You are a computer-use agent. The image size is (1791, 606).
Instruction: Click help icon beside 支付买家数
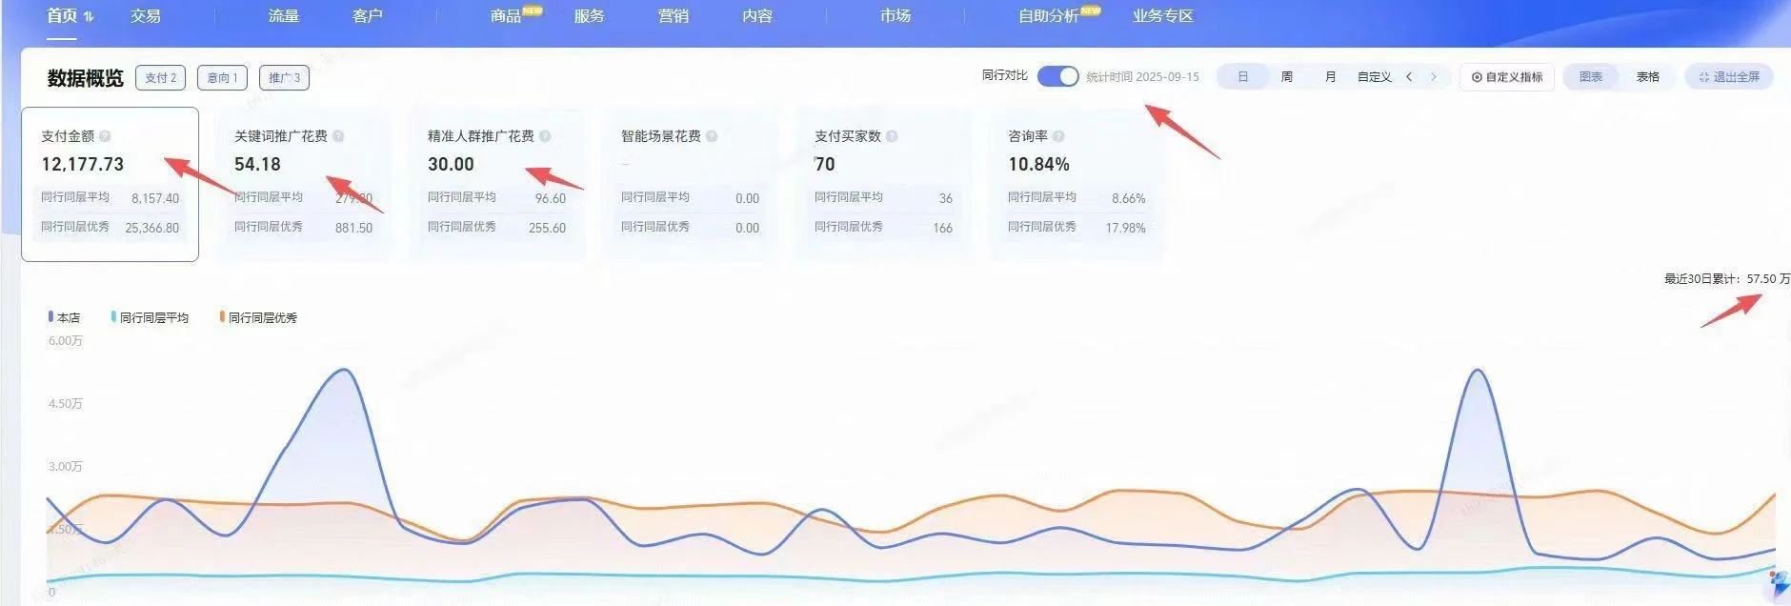892,136
